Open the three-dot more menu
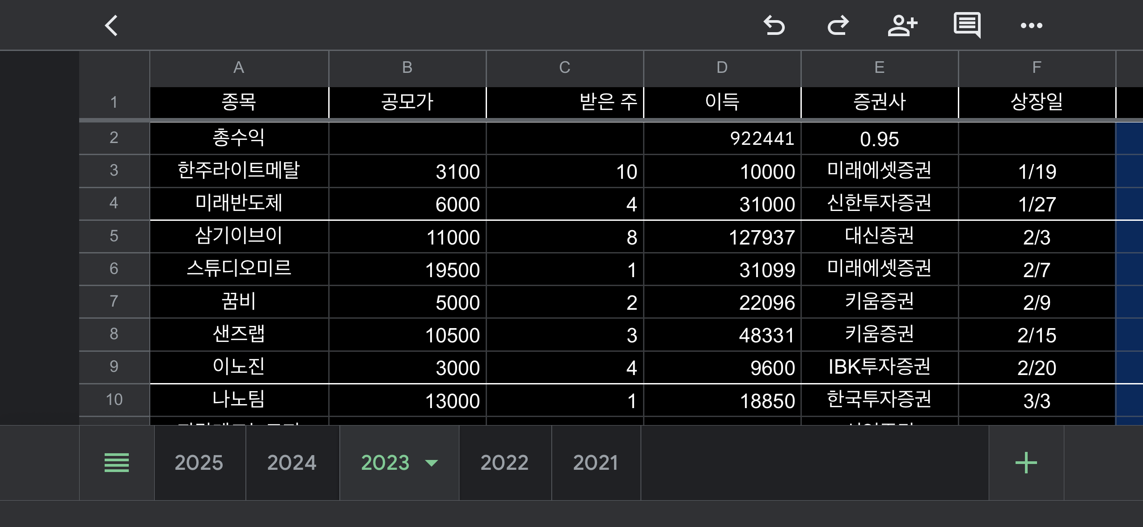 [x=1031, y=25]
